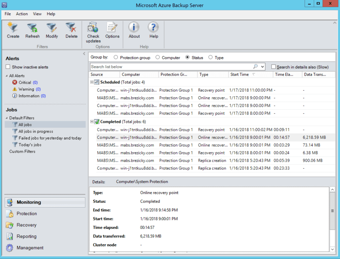The height and width of the screenshot is (259, 340).
Task: Click the Management gear icon
Action: click(x=10, y=248)
